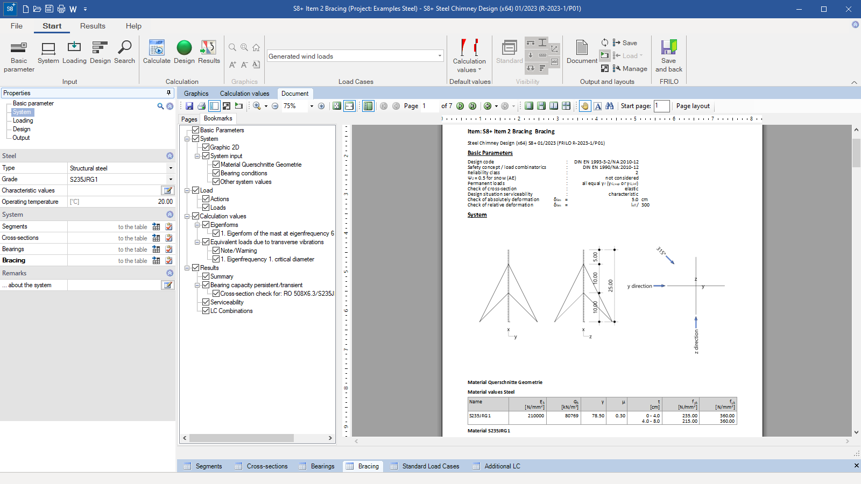Open the Help ribbon tab

(133, 26)
